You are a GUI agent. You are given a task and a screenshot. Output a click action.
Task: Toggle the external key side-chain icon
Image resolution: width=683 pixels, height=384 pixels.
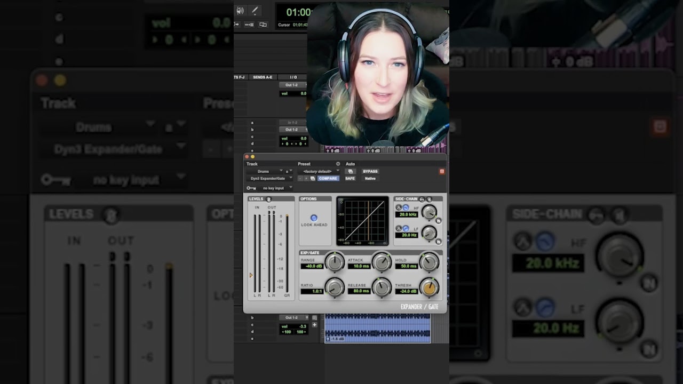click(x=422, y=199)
